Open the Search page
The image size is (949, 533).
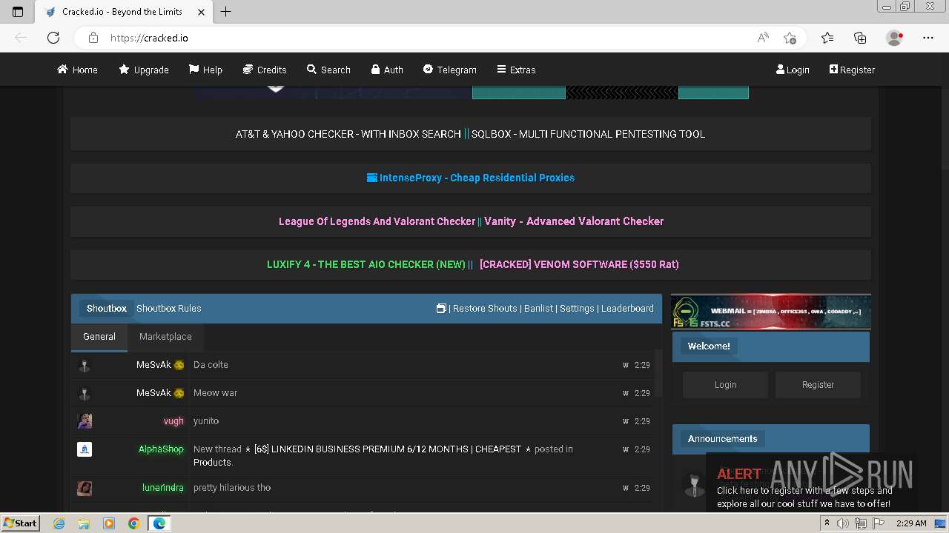(x=328, y=70)
